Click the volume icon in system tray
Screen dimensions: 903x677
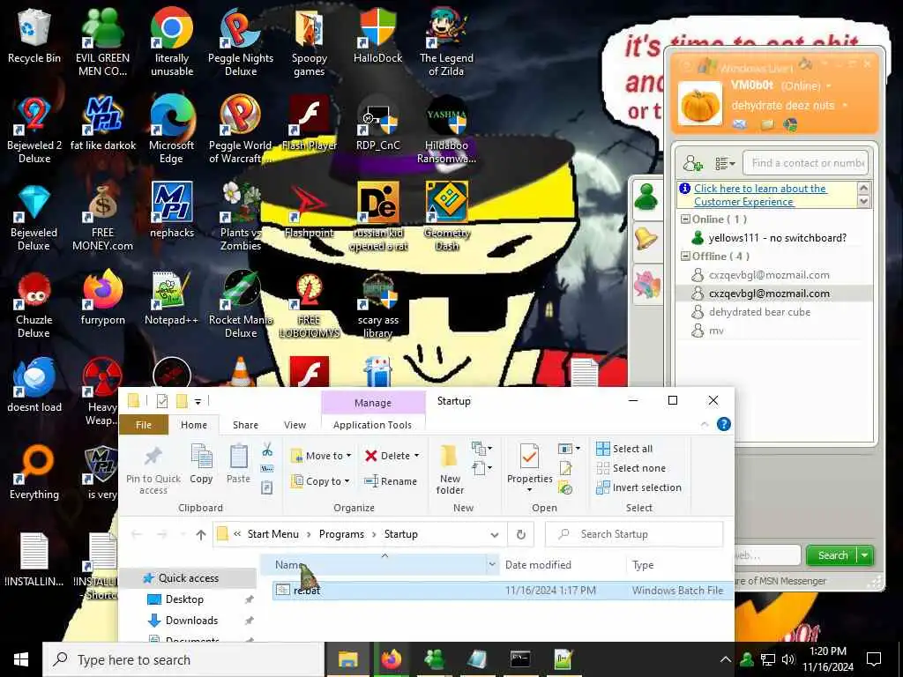click(787, 659)
